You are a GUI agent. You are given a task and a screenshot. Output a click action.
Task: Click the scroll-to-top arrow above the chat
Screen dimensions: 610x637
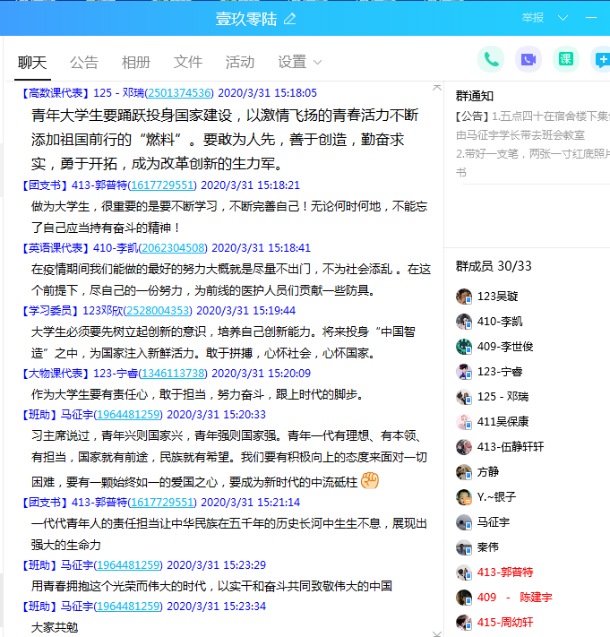tap(435, 88)
